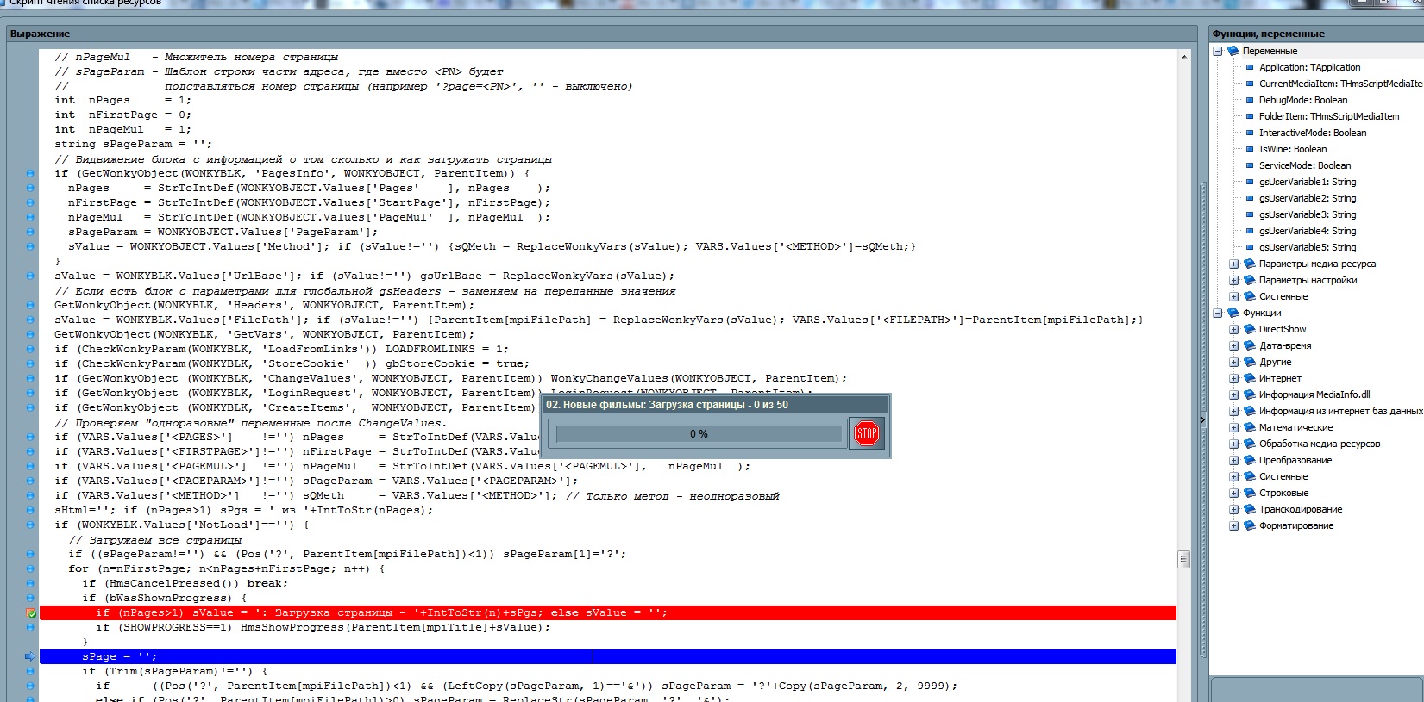Expand the Строковые functions group
Screen dimensions: 1424x702
click(1233, 493)
